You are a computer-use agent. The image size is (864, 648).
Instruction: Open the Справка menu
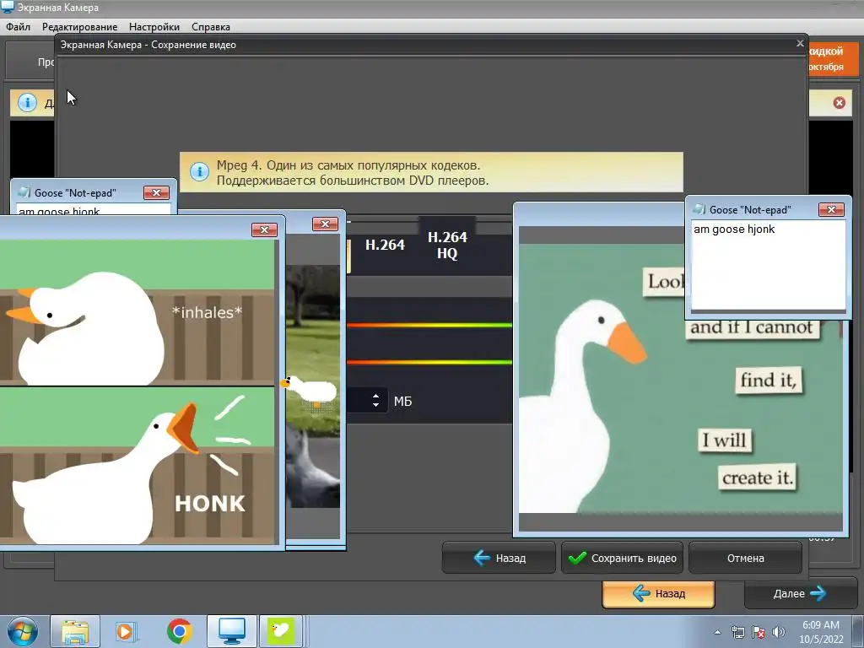(x=210, y=26)
